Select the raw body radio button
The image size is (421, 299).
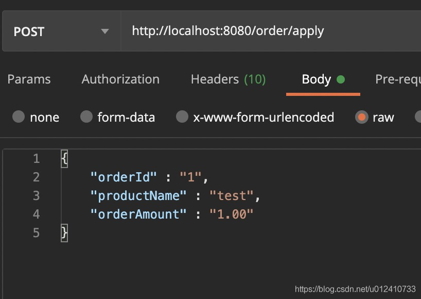(361, 117)
